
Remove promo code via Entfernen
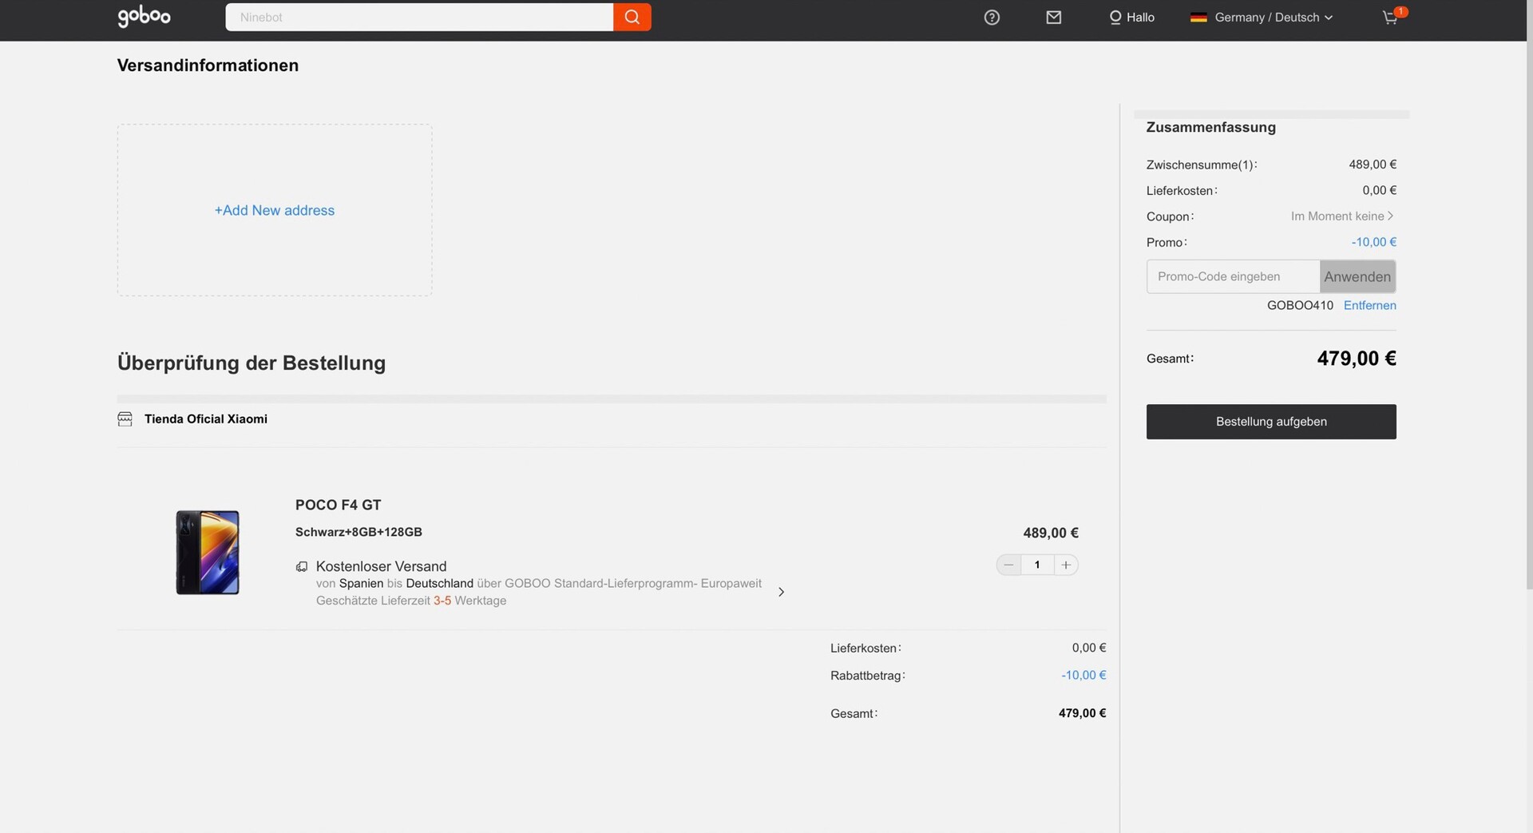click(1370, 305)
